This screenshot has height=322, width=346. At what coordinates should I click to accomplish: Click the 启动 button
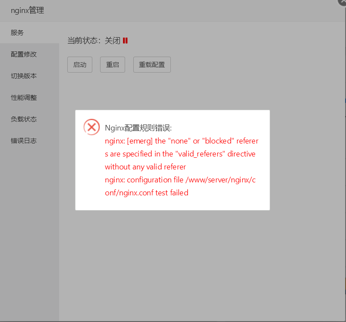click(80, 64)
